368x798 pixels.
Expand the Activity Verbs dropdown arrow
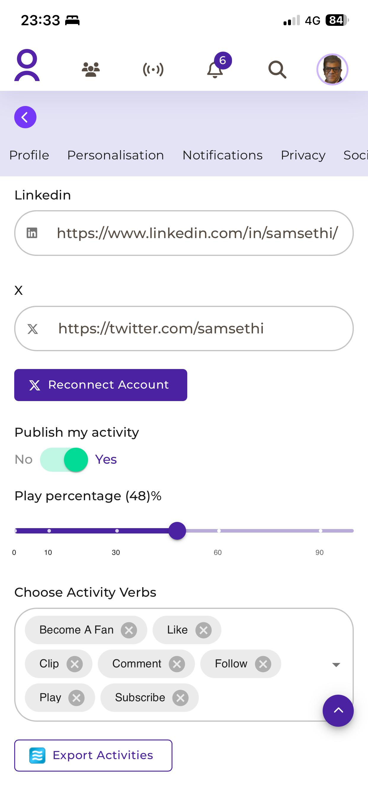[336, 664]
